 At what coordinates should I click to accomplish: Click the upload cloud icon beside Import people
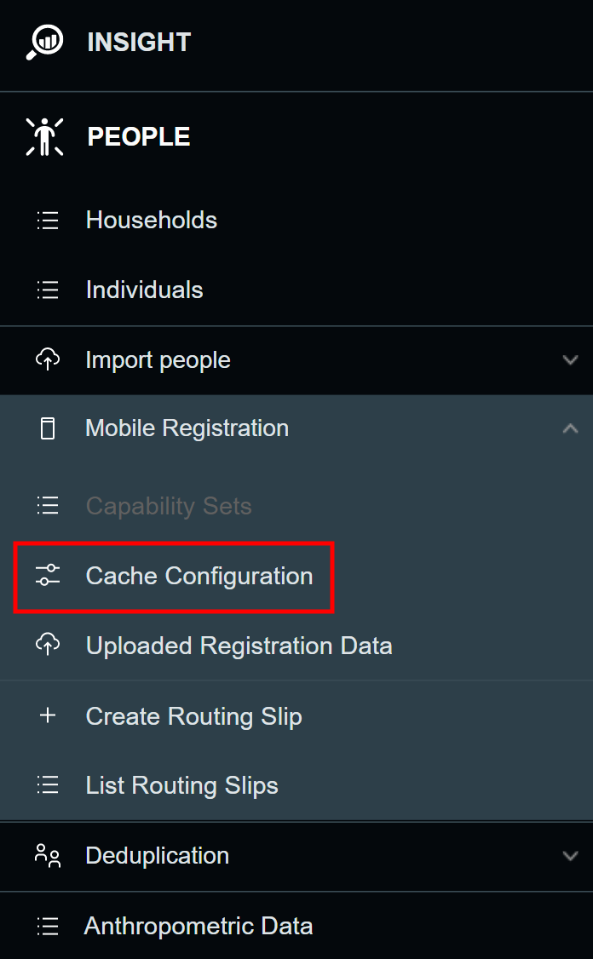tap(48, 359)
